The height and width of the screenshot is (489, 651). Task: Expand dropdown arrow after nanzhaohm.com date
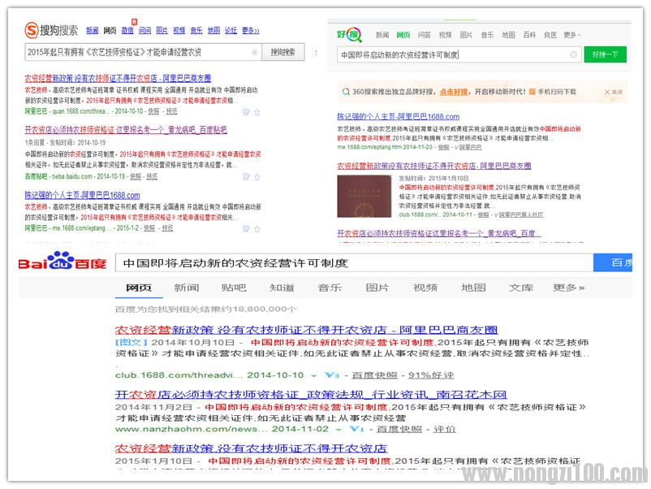[x=339, y=429]
